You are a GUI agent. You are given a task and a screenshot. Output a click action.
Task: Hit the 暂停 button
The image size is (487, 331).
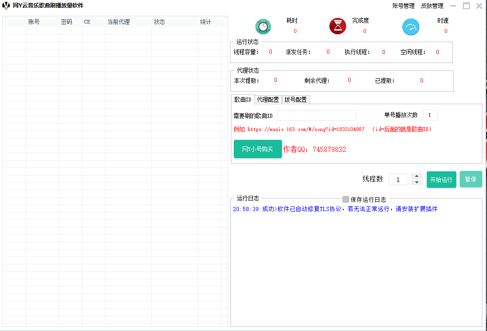[x=471, y=179]
